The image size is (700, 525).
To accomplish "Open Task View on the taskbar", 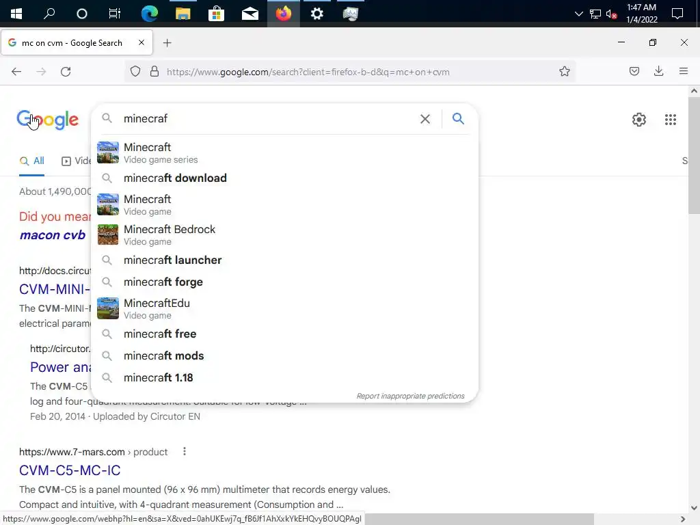I will click(115, 14).
